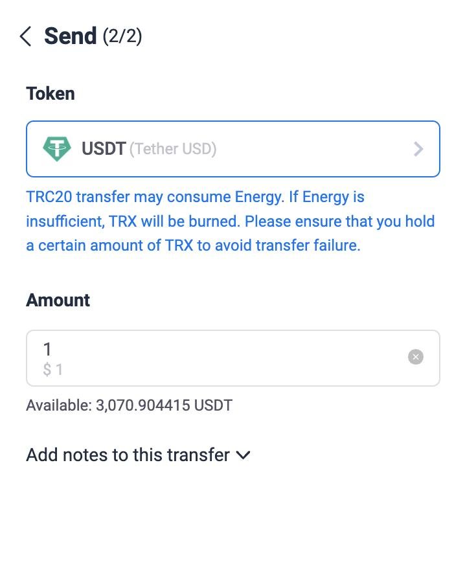Image resolution: width=465 pixels, height=579 pixels.
Task: Click the TRC20 Energy warning message
Action: (230, 221)
